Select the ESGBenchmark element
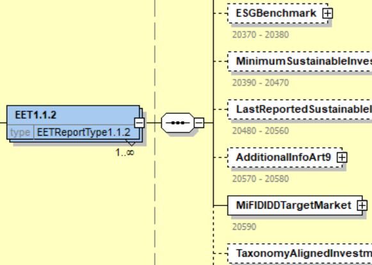 [x=278, y=13]
